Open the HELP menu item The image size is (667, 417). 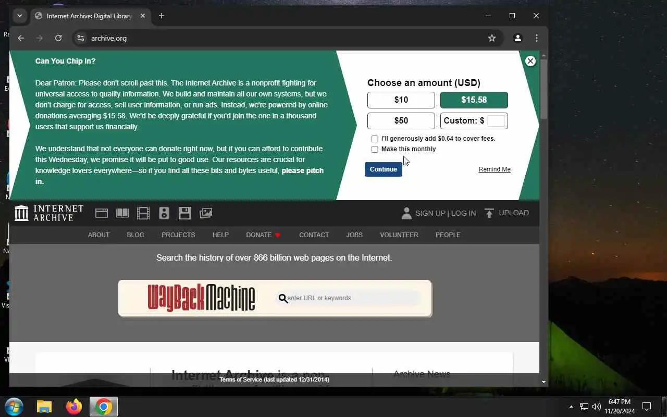220,235
